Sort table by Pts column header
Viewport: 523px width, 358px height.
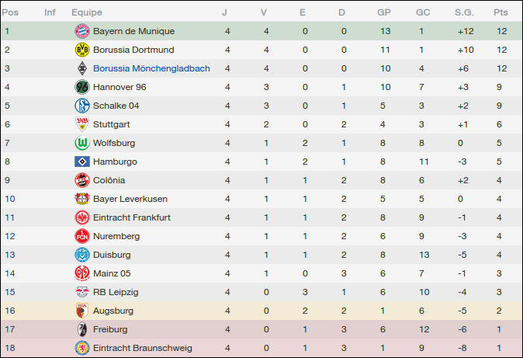tap(500, 12)
